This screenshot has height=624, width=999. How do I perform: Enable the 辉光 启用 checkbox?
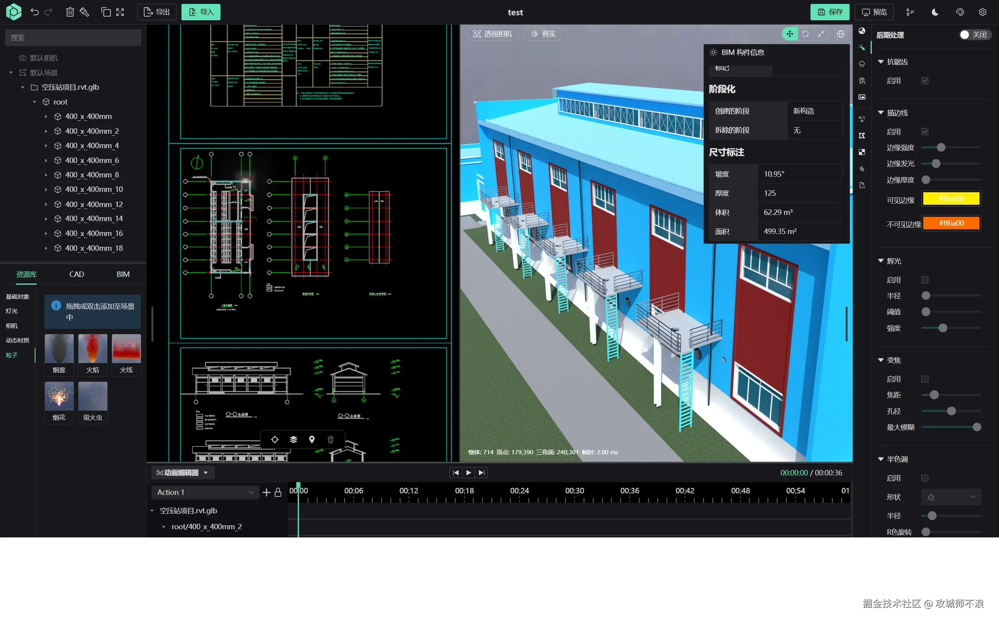point(925,280)
